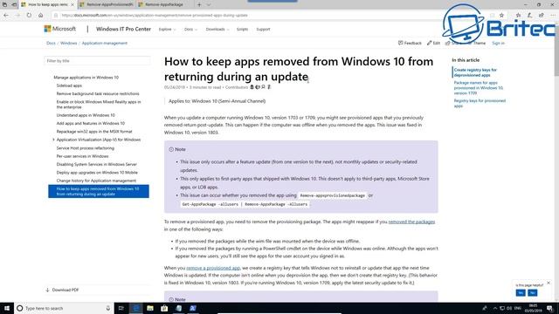Viewport: 559px width, 314px height.
Task: Jump to 'Create registry keys for deprovisioned apps'
Action: point(475,72)
